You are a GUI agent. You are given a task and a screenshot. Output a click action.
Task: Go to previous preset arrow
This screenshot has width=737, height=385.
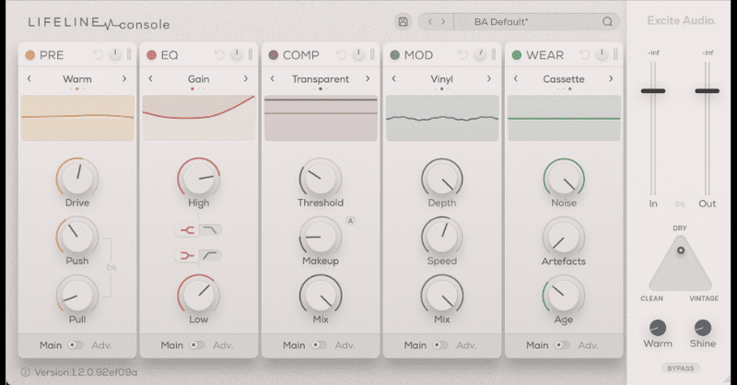(429, 21)
